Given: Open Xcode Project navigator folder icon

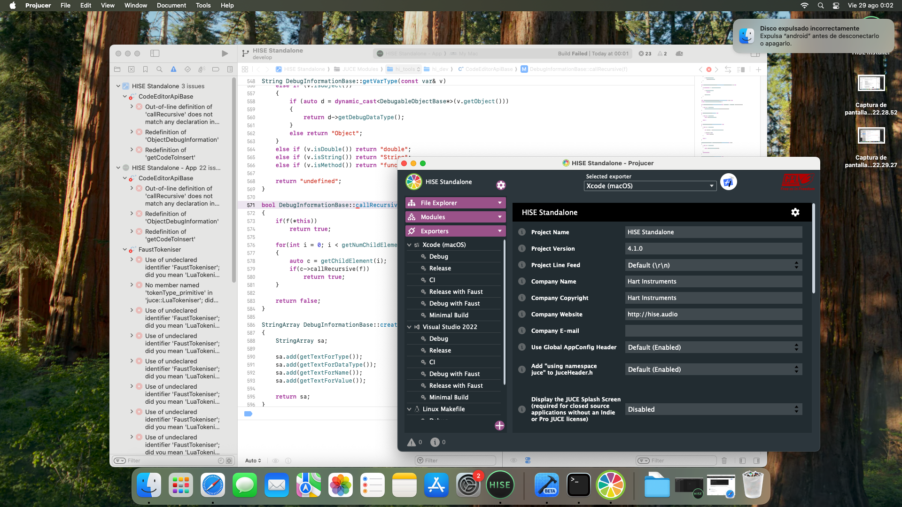Looking at the screenshot, I should (x=117, y=69).
